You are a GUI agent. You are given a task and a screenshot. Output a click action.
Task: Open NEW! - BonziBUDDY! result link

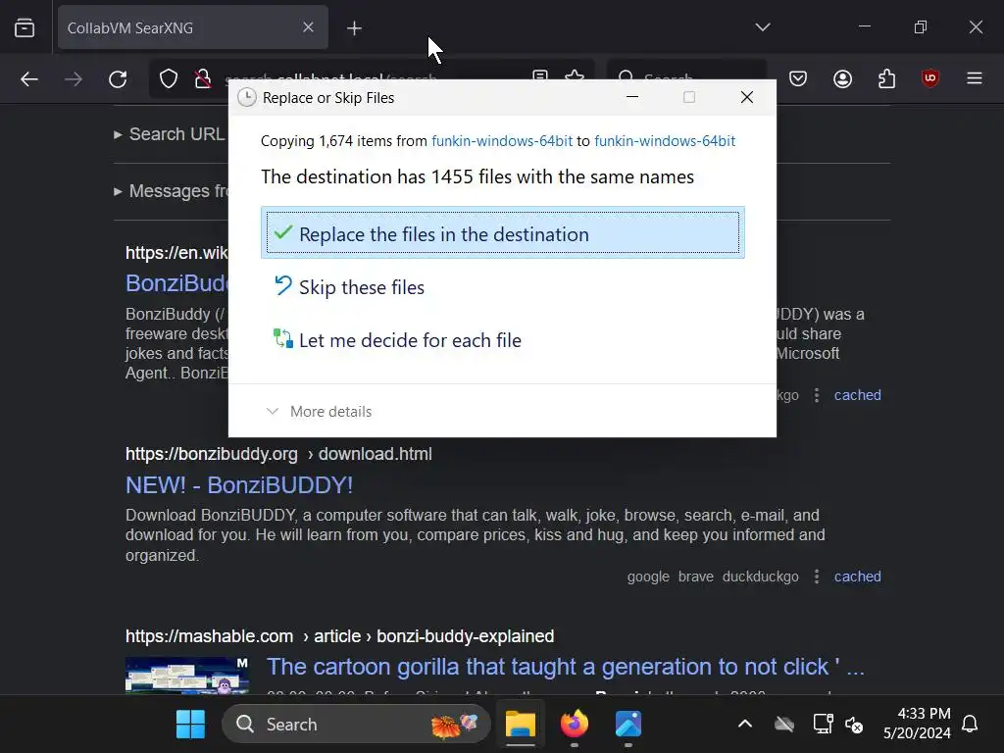[x=239, y=485]
